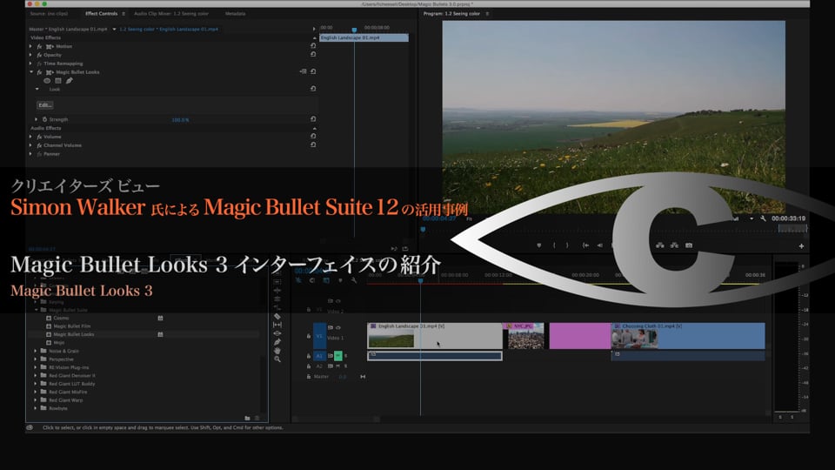This screenshot has width=835, height=470.
Task: Create ellipse mask under Magic Bullet Looks
Action: coord(47,81)
